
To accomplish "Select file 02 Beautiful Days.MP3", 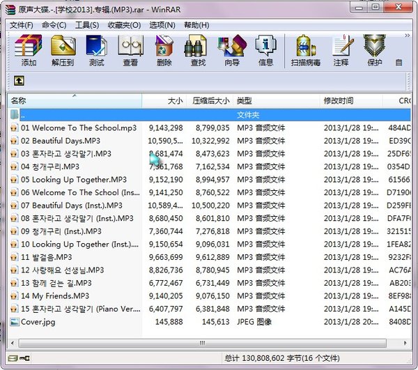I will click(61, 141).
